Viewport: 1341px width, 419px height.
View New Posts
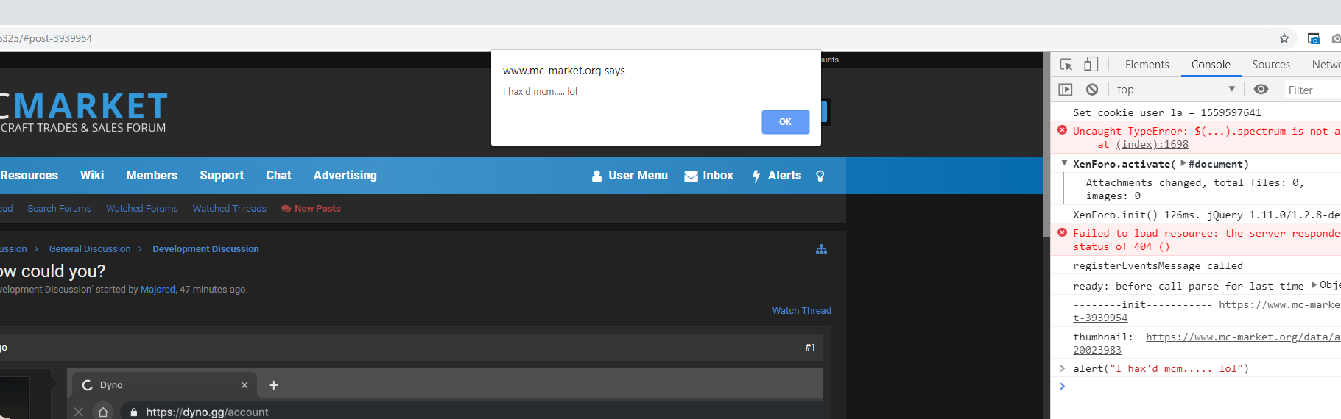click(x=311, y=209)
